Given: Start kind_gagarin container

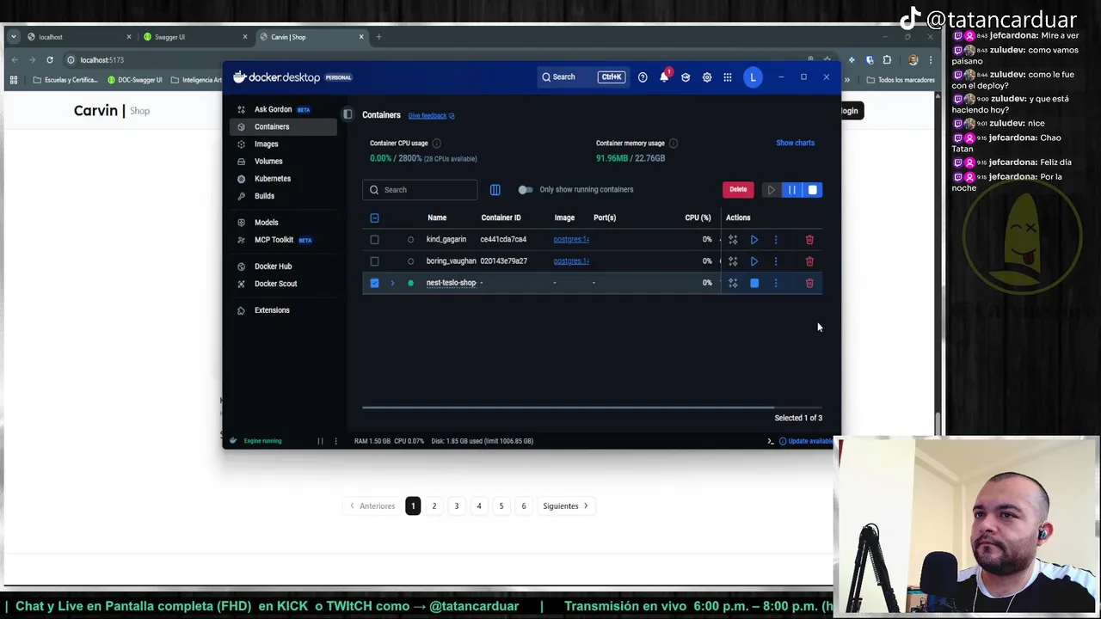Looking at the screenshot, I should tap(754, 240).
